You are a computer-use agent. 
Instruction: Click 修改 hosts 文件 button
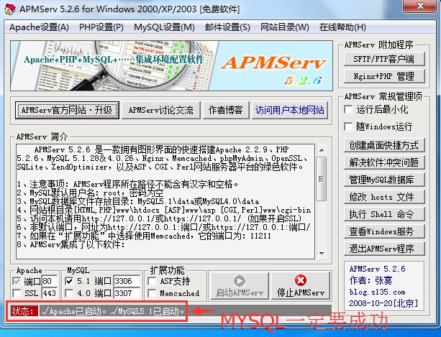click(384, 197)
